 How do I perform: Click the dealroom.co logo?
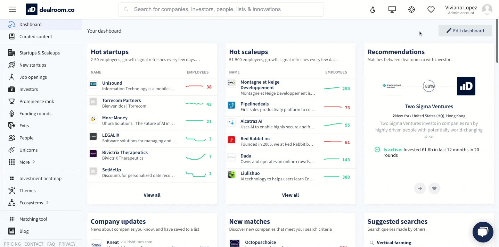50,9
